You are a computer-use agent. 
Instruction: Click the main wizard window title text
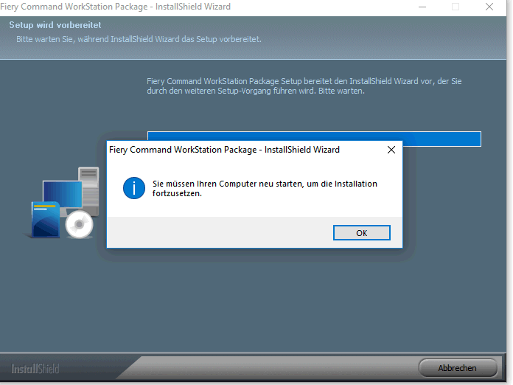pos(119,7)
